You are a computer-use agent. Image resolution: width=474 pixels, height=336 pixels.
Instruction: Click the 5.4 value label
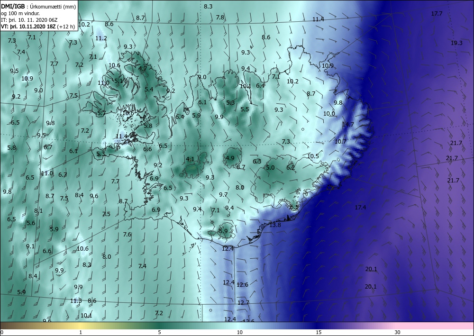click(x=149, y=90)
